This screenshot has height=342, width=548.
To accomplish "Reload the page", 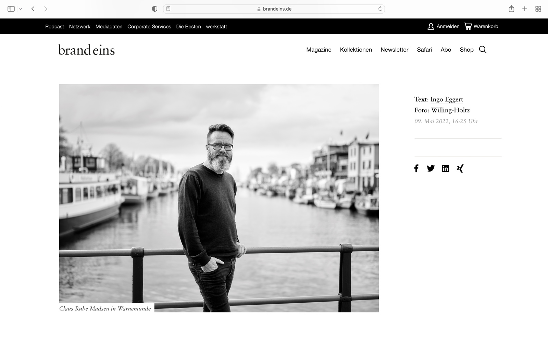I will [380, 9].
